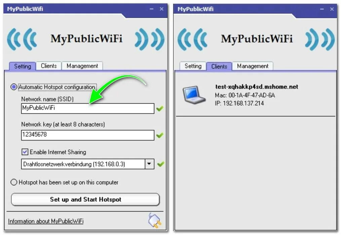Click the laptop icon of connected client
This screenshot has width=341, height=235.
(194, 95)
